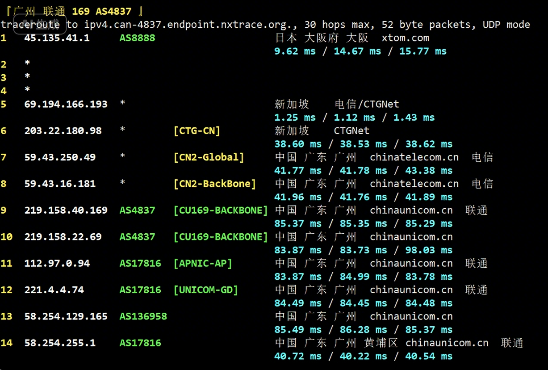This screenshot has height=370, width=548.
Task: Click the IP address 59.43.250.49
Action: [60, 157]
